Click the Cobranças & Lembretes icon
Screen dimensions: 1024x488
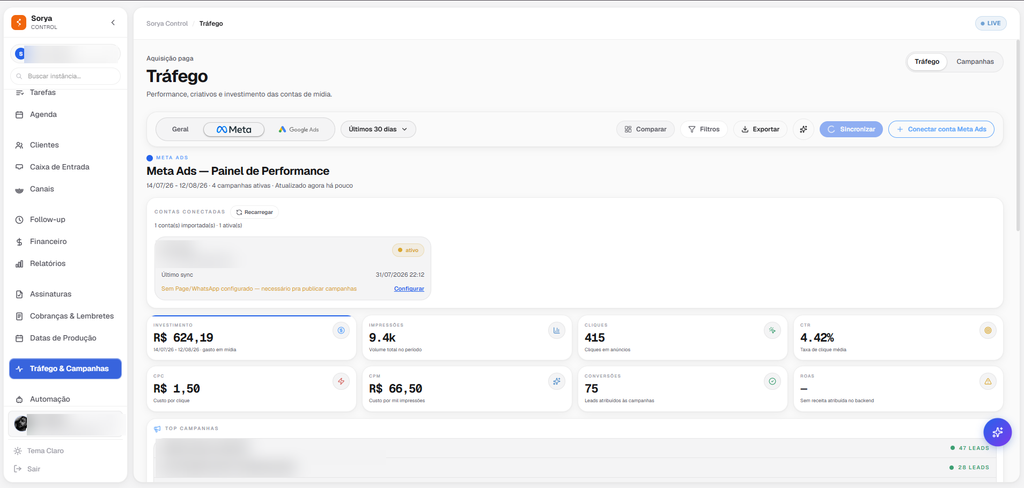[19, 316]
